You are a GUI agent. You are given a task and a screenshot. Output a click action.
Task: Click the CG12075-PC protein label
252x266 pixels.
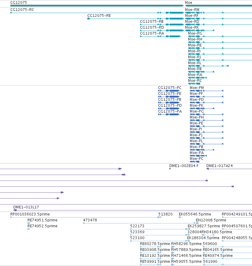coord(170,88)
